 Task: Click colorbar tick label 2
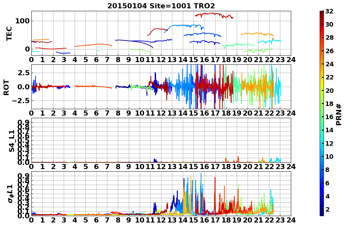[328, 209]
